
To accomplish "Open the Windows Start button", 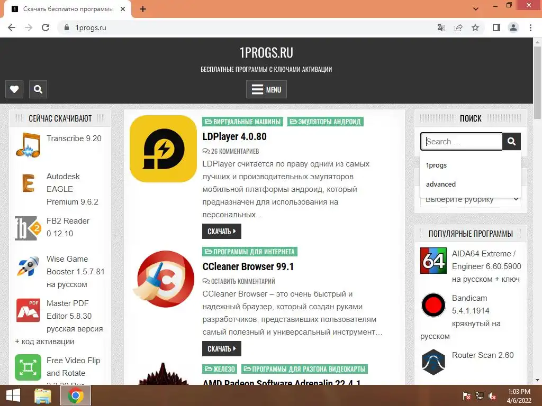I will 13,395.
